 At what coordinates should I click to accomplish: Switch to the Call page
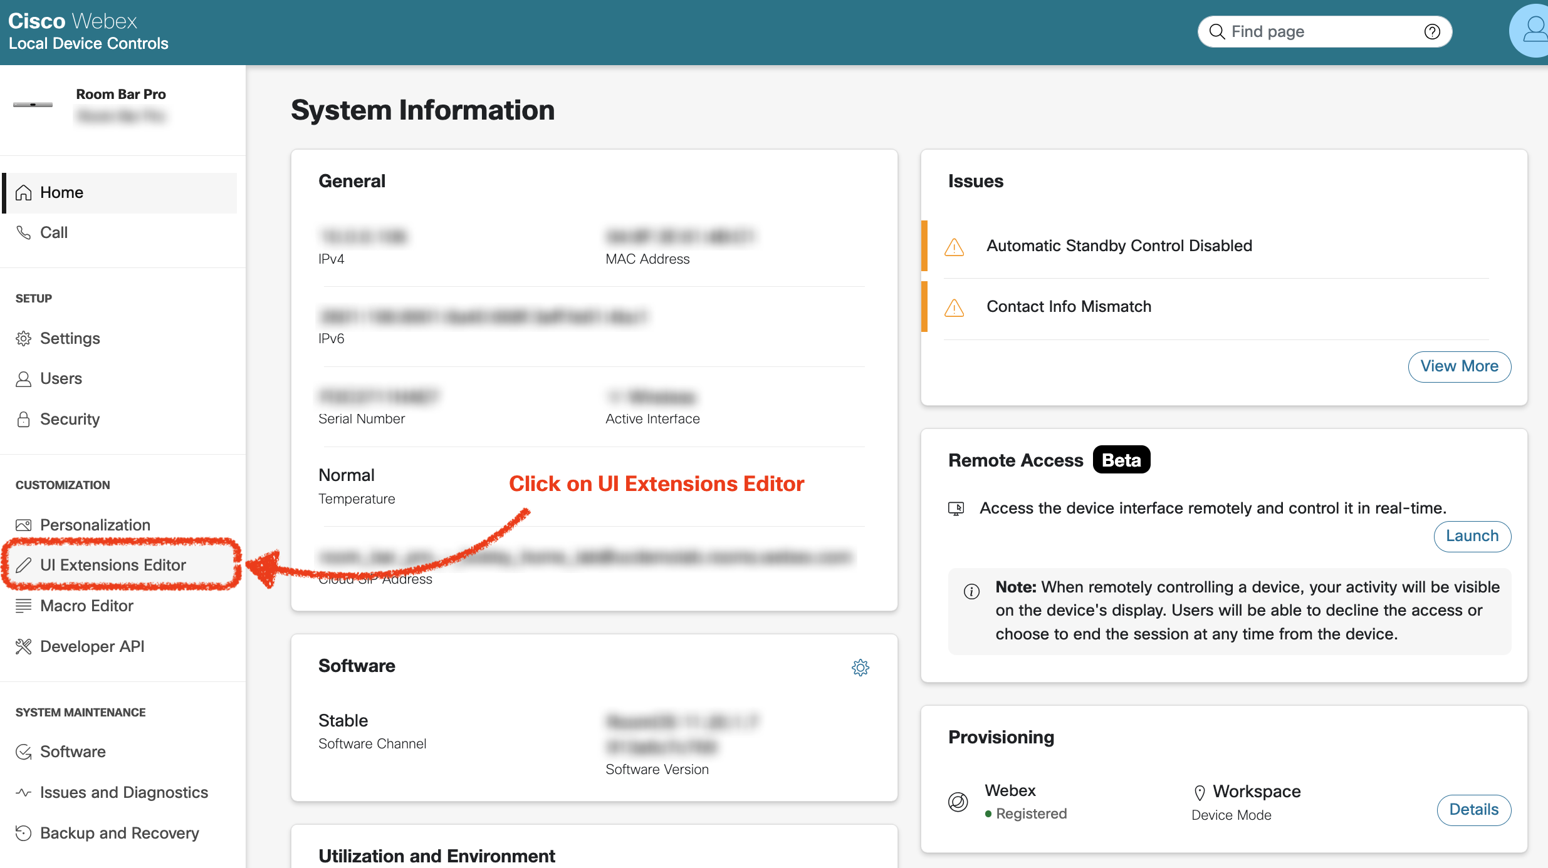pyautogui.click(x=54, y=232)
